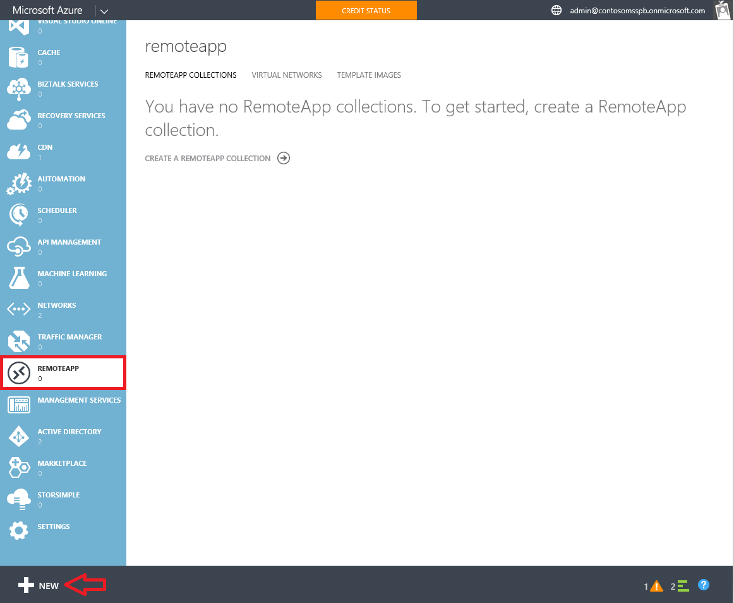Select STORSIMPLE label in sidebar
This screenshot has width=734, height=603.
tap(59, 495)
